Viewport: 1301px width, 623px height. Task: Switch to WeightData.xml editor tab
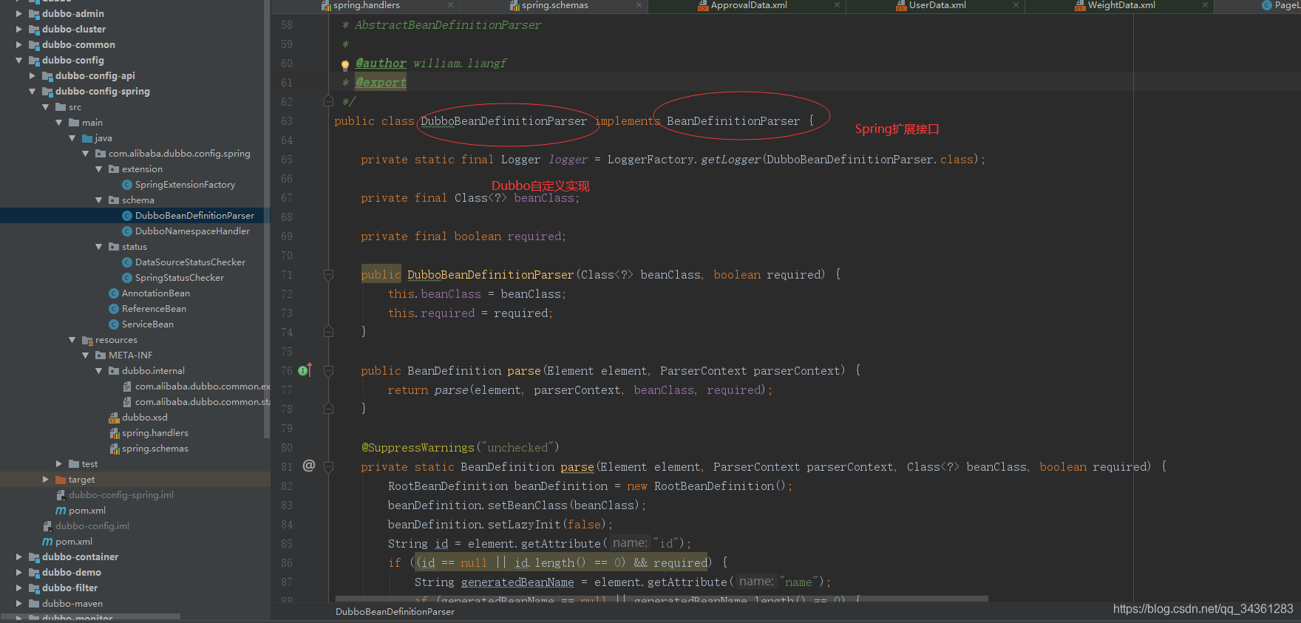pyautogui.click(x=1121, y=5)
